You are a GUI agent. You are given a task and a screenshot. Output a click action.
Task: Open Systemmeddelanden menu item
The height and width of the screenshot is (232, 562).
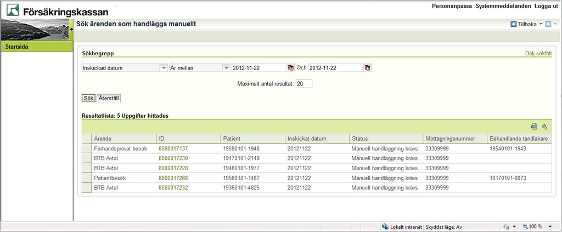(503, 6)
